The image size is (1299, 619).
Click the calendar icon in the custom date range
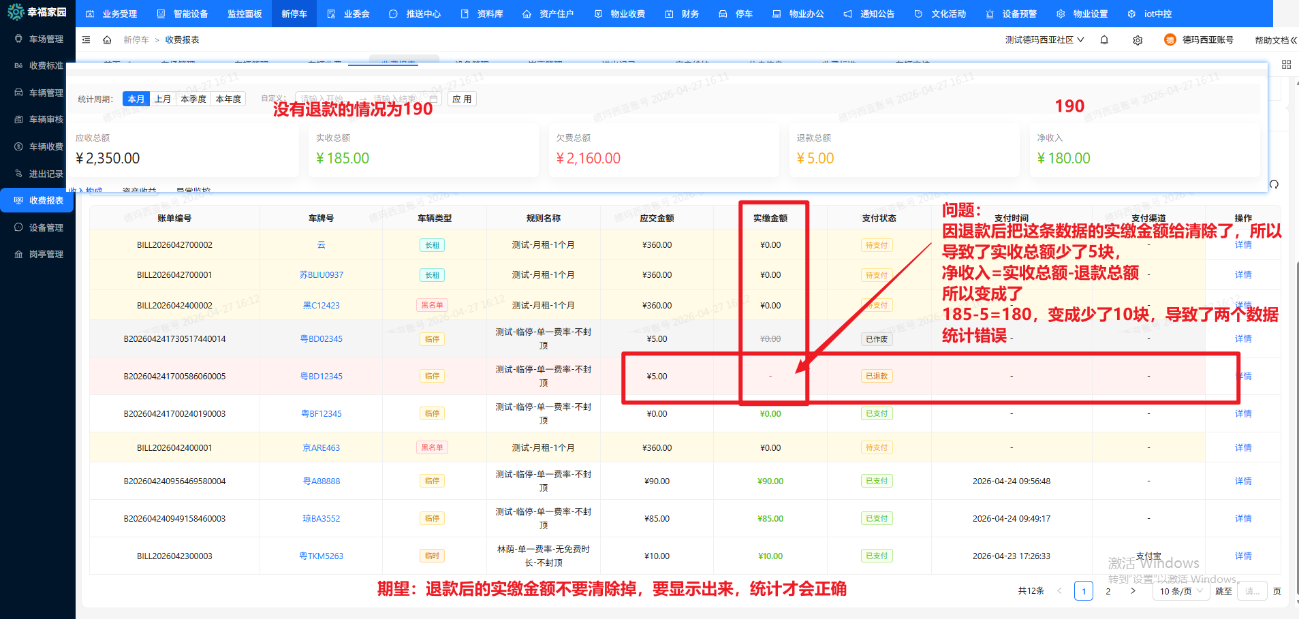pos(433,99)
